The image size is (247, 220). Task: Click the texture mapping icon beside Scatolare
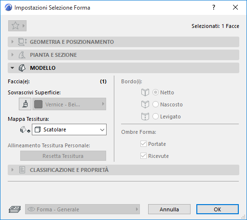coord(25,129)
